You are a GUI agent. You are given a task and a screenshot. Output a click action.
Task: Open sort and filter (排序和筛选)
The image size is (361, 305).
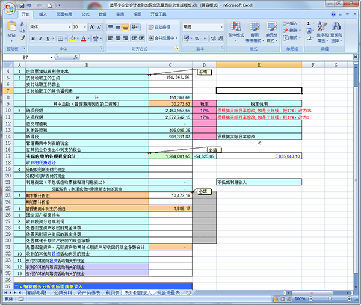click(322, 32)
